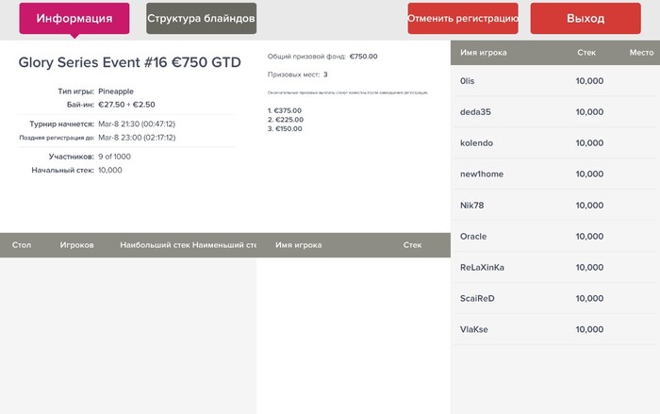The height and width of the screenshot is (414, 660).
Task: Click the Игроков column header
Action: [76, 245]
